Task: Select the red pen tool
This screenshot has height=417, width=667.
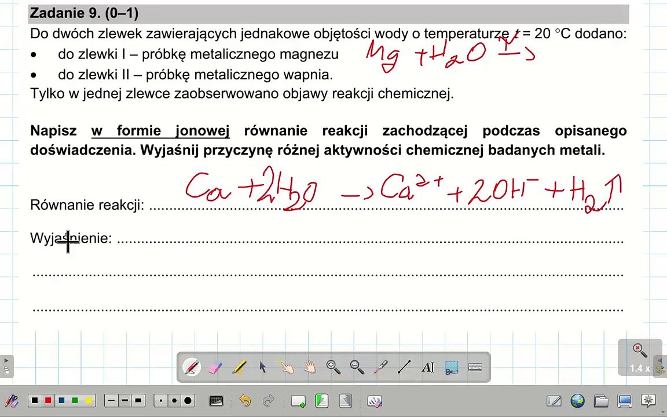Action: pyautogui.click(x=192, y=367)
